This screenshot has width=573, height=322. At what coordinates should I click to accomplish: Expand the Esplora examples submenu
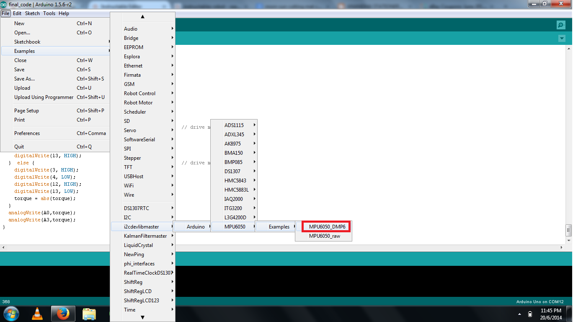click(x=143, y=57)
